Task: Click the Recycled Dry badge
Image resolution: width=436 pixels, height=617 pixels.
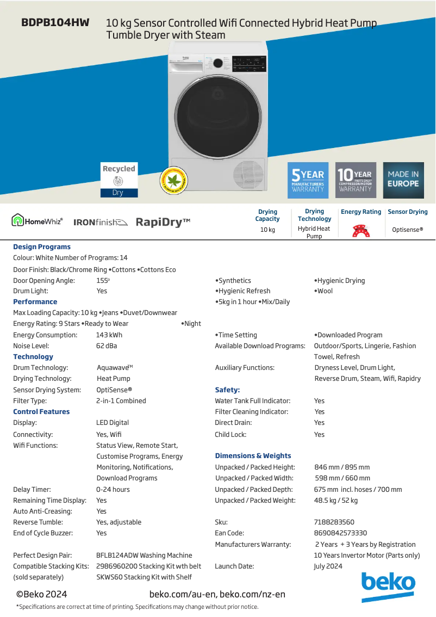Action: [119, 180]
